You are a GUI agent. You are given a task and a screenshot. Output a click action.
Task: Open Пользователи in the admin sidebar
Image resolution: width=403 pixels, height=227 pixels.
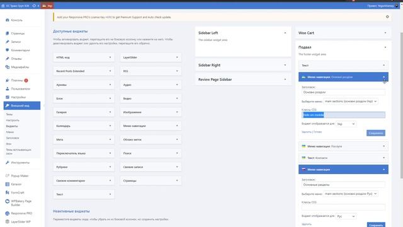point(20,89)
